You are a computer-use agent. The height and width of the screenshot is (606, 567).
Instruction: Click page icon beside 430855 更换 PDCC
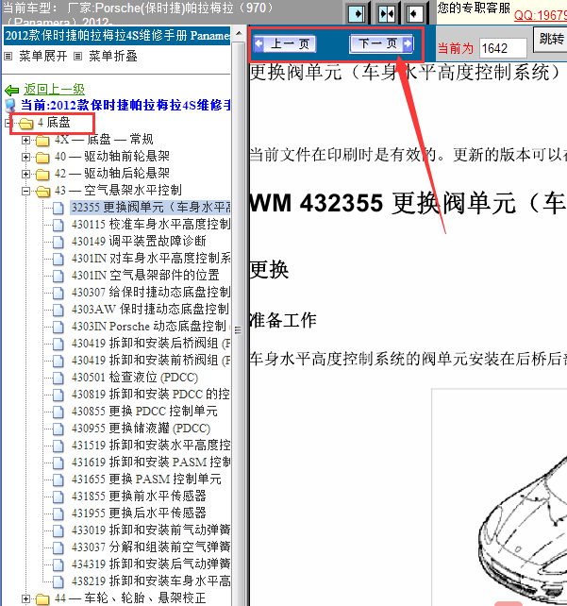coord(58,412)
